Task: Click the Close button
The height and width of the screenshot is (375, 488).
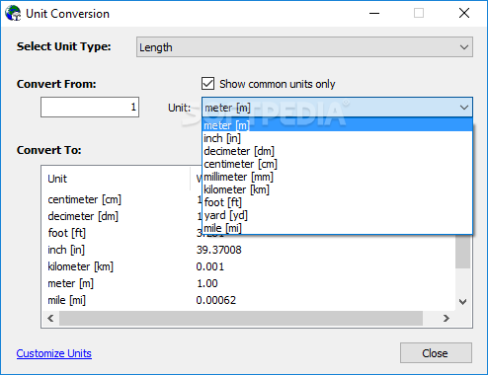Action: click(436, 353)
